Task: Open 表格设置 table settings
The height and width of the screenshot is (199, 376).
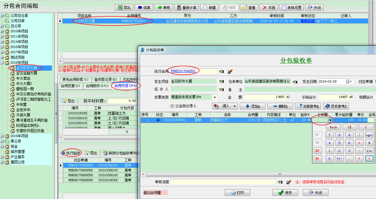Action: pyautogui.click(x=292, y=8)
